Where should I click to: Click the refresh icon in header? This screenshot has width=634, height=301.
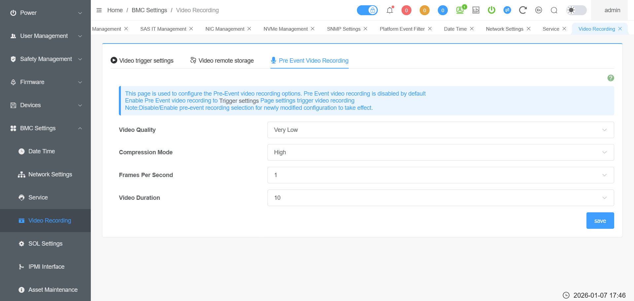point(522,10)
